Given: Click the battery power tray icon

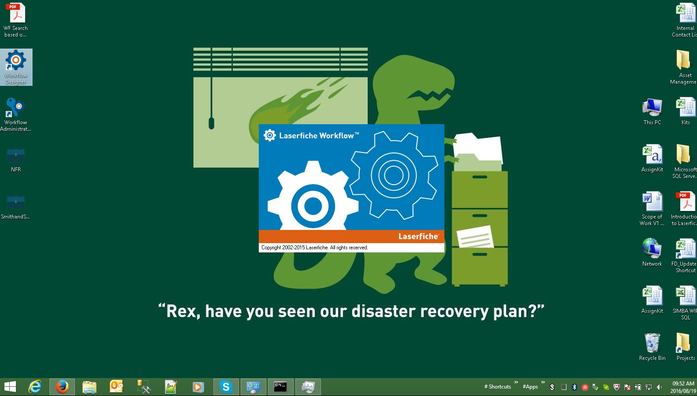Looking at the screenshot, I should coord(638,387).
